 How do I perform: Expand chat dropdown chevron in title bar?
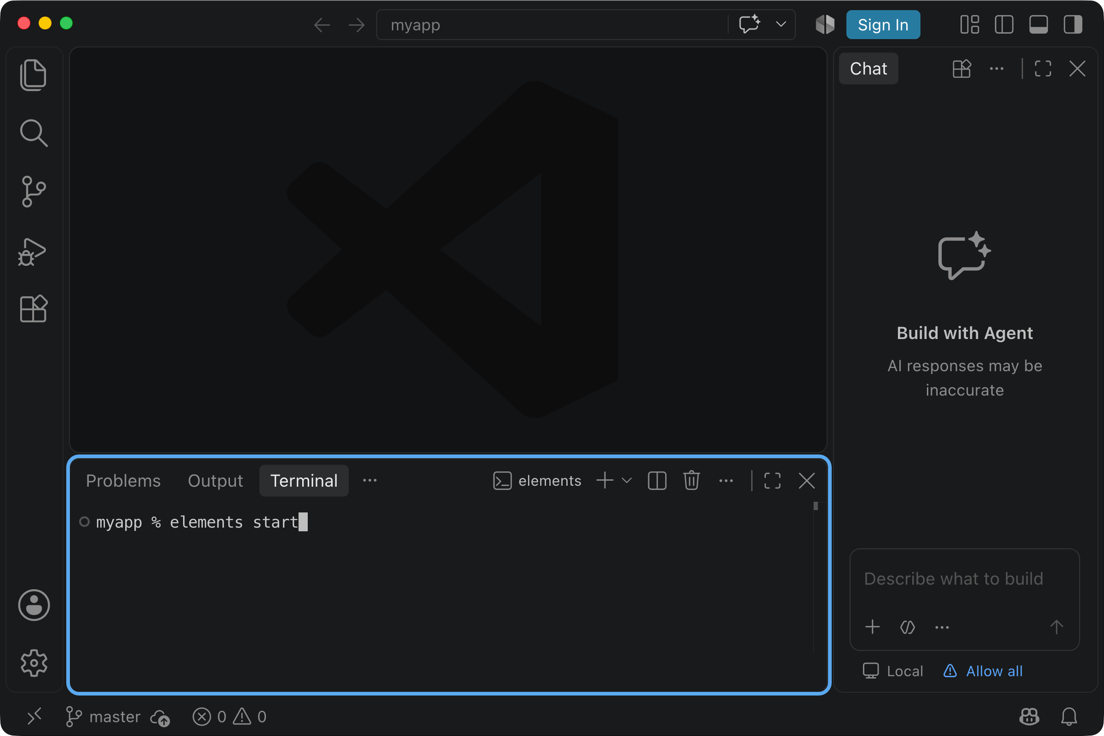[781, 24]
